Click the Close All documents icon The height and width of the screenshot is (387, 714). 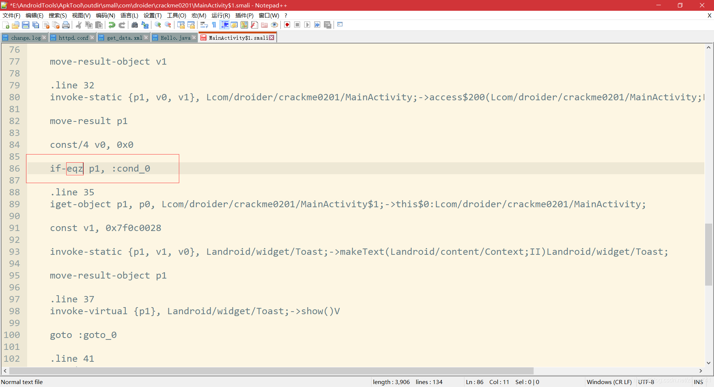[x=56, y=25]
